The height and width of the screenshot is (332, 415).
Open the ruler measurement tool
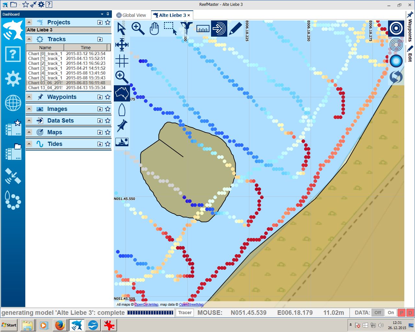pos(203,29)
